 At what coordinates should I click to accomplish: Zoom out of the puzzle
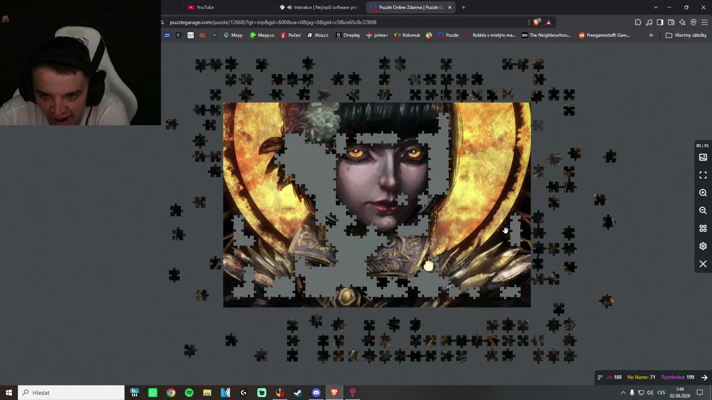(x=703, y=211)
